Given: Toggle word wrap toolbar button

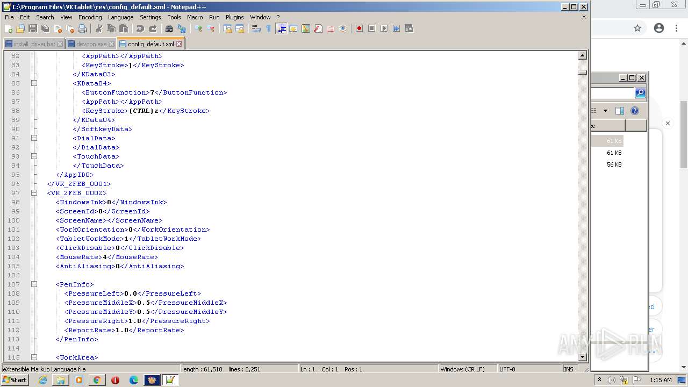Looking at the screenshot, I should pos(256,28).
